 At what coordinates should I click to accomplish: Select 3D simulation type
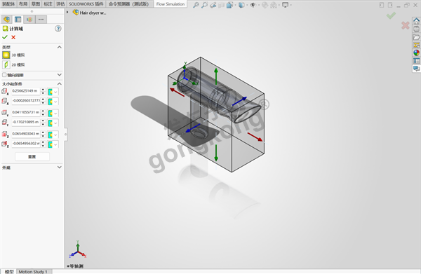[x=6, y=55]
